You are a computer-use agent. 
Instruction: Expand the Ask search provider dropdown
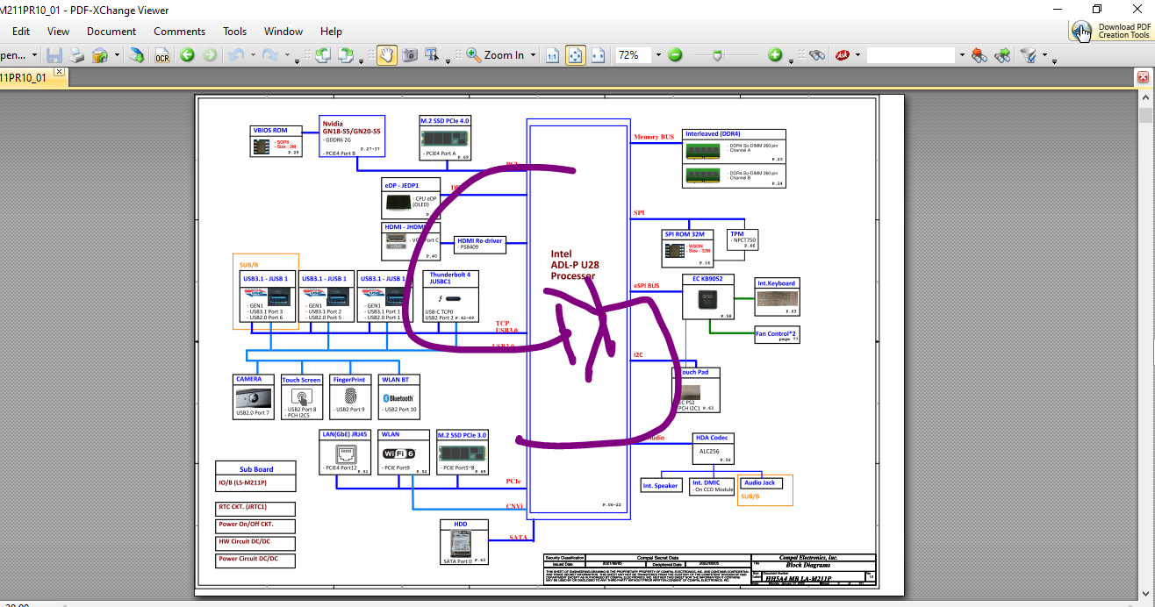pyautogui.click(x=857, y=55)
